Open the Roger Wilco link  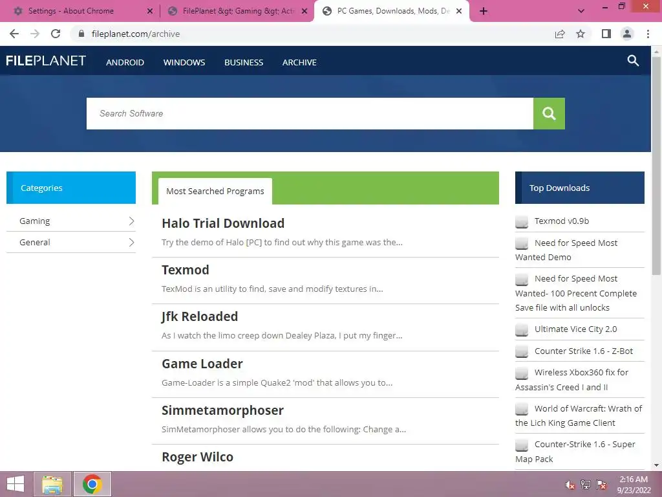[x=197, y=457]
